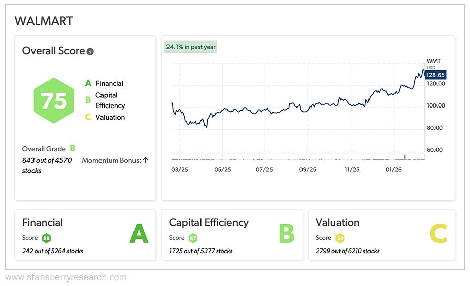This screenshot has width=470, height=286.
Task: Open the Valuation card heading
Action: [x=337, y=223]
